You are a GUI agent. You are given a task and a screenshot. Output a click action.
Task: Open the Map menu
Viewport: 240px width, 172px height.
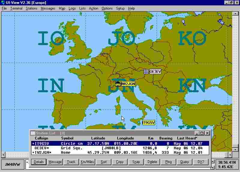62,8
